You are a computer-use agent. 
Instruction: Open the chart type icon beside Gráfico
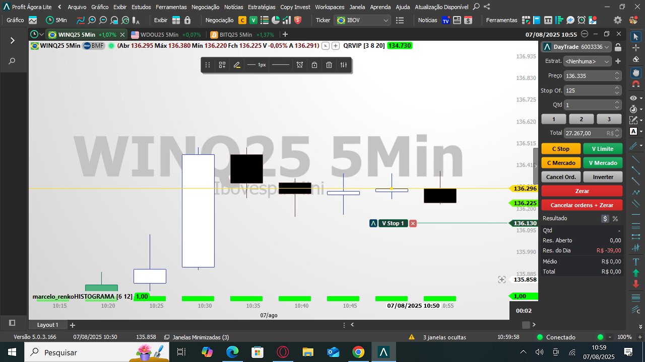tap(33, 20)
